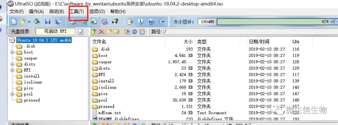
Task: Open the 启动(B) menu
Action: pos(56,12)
